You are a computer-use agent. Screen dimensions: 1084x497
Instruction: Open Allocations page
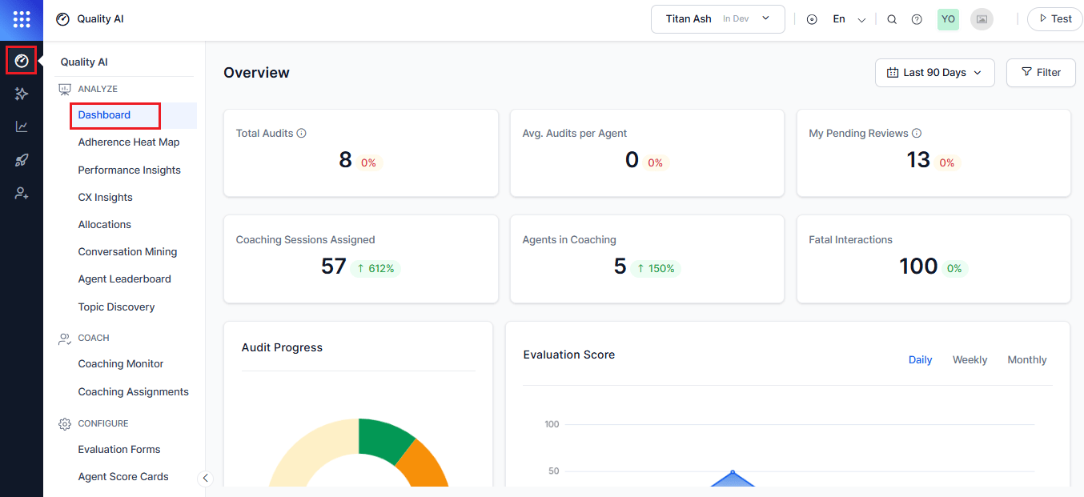point(104,225)
